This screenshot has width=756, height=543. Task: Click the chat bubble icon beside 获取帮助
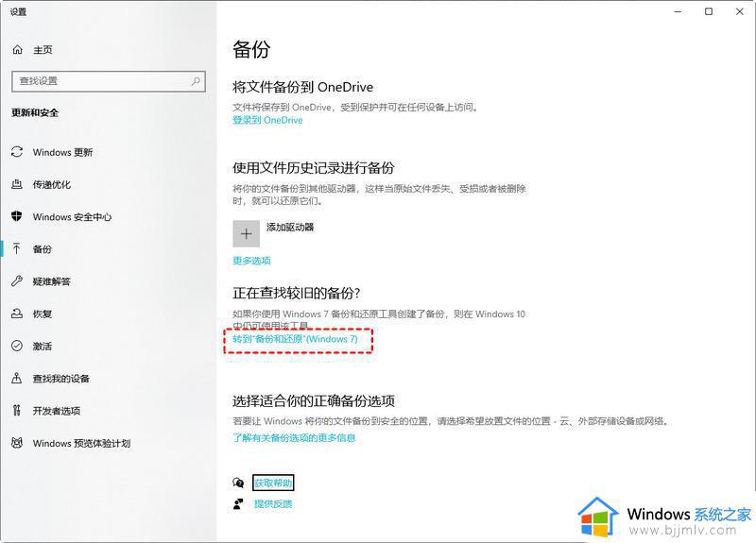pos(238,483)
